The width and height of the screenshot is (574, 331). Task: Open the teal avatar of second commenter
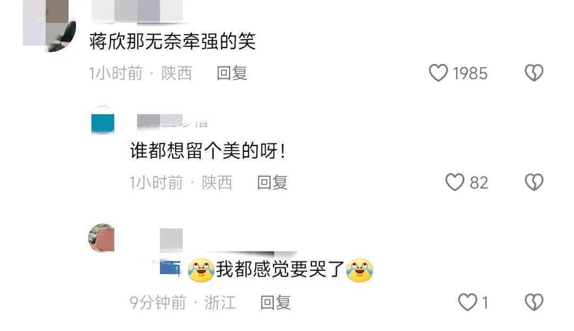[103, 120]
